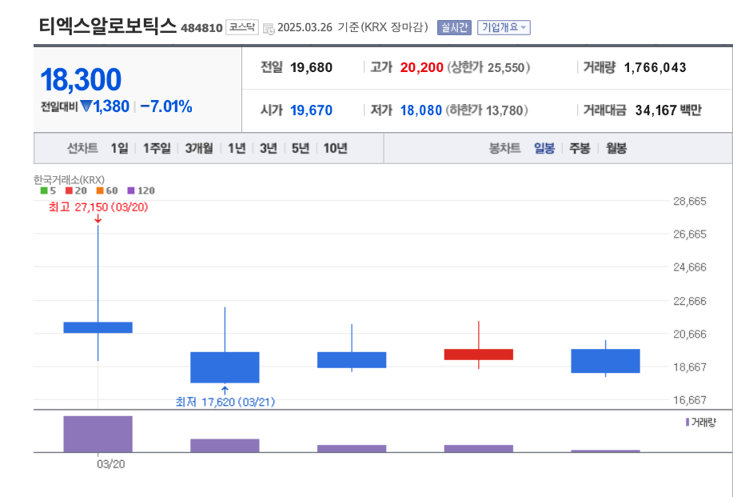
Task: Click the 저가 value 18,080
Action: point(420,110)
